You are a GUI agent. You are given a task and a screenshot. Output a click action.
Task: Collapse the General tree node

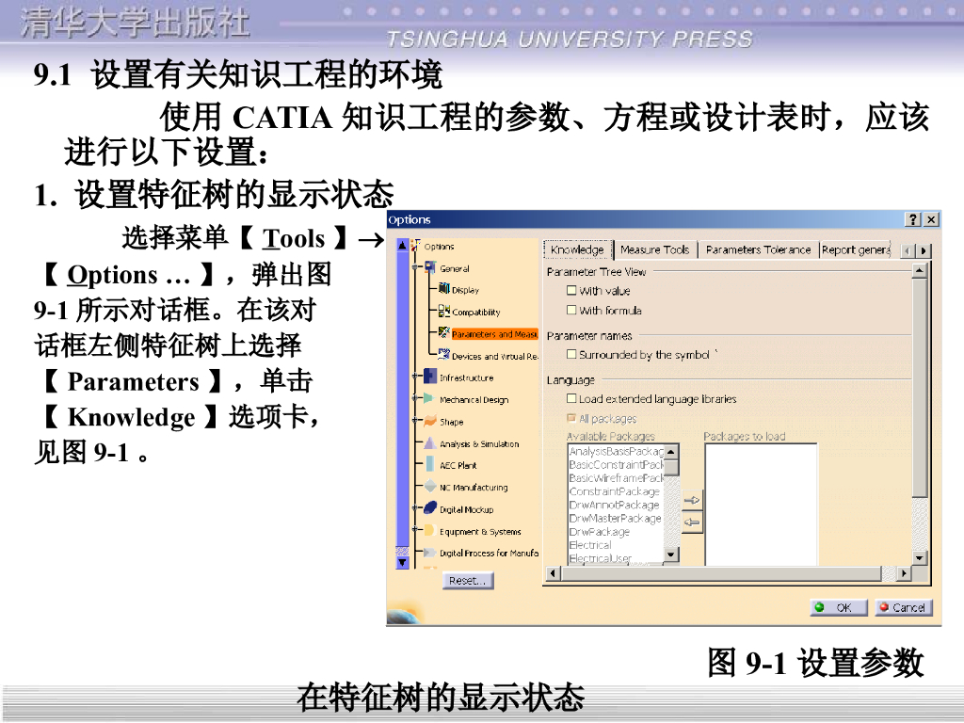[x=416, y=267]
